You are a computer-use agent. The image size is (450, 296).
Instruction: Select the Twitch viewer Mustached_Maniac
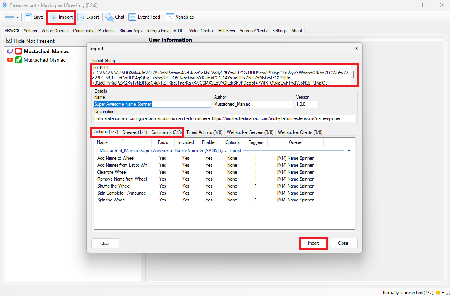(46, 51)
